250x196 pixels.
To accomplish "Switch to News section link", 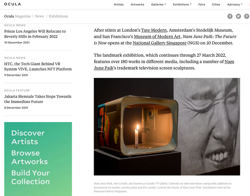I will (40, 16).
